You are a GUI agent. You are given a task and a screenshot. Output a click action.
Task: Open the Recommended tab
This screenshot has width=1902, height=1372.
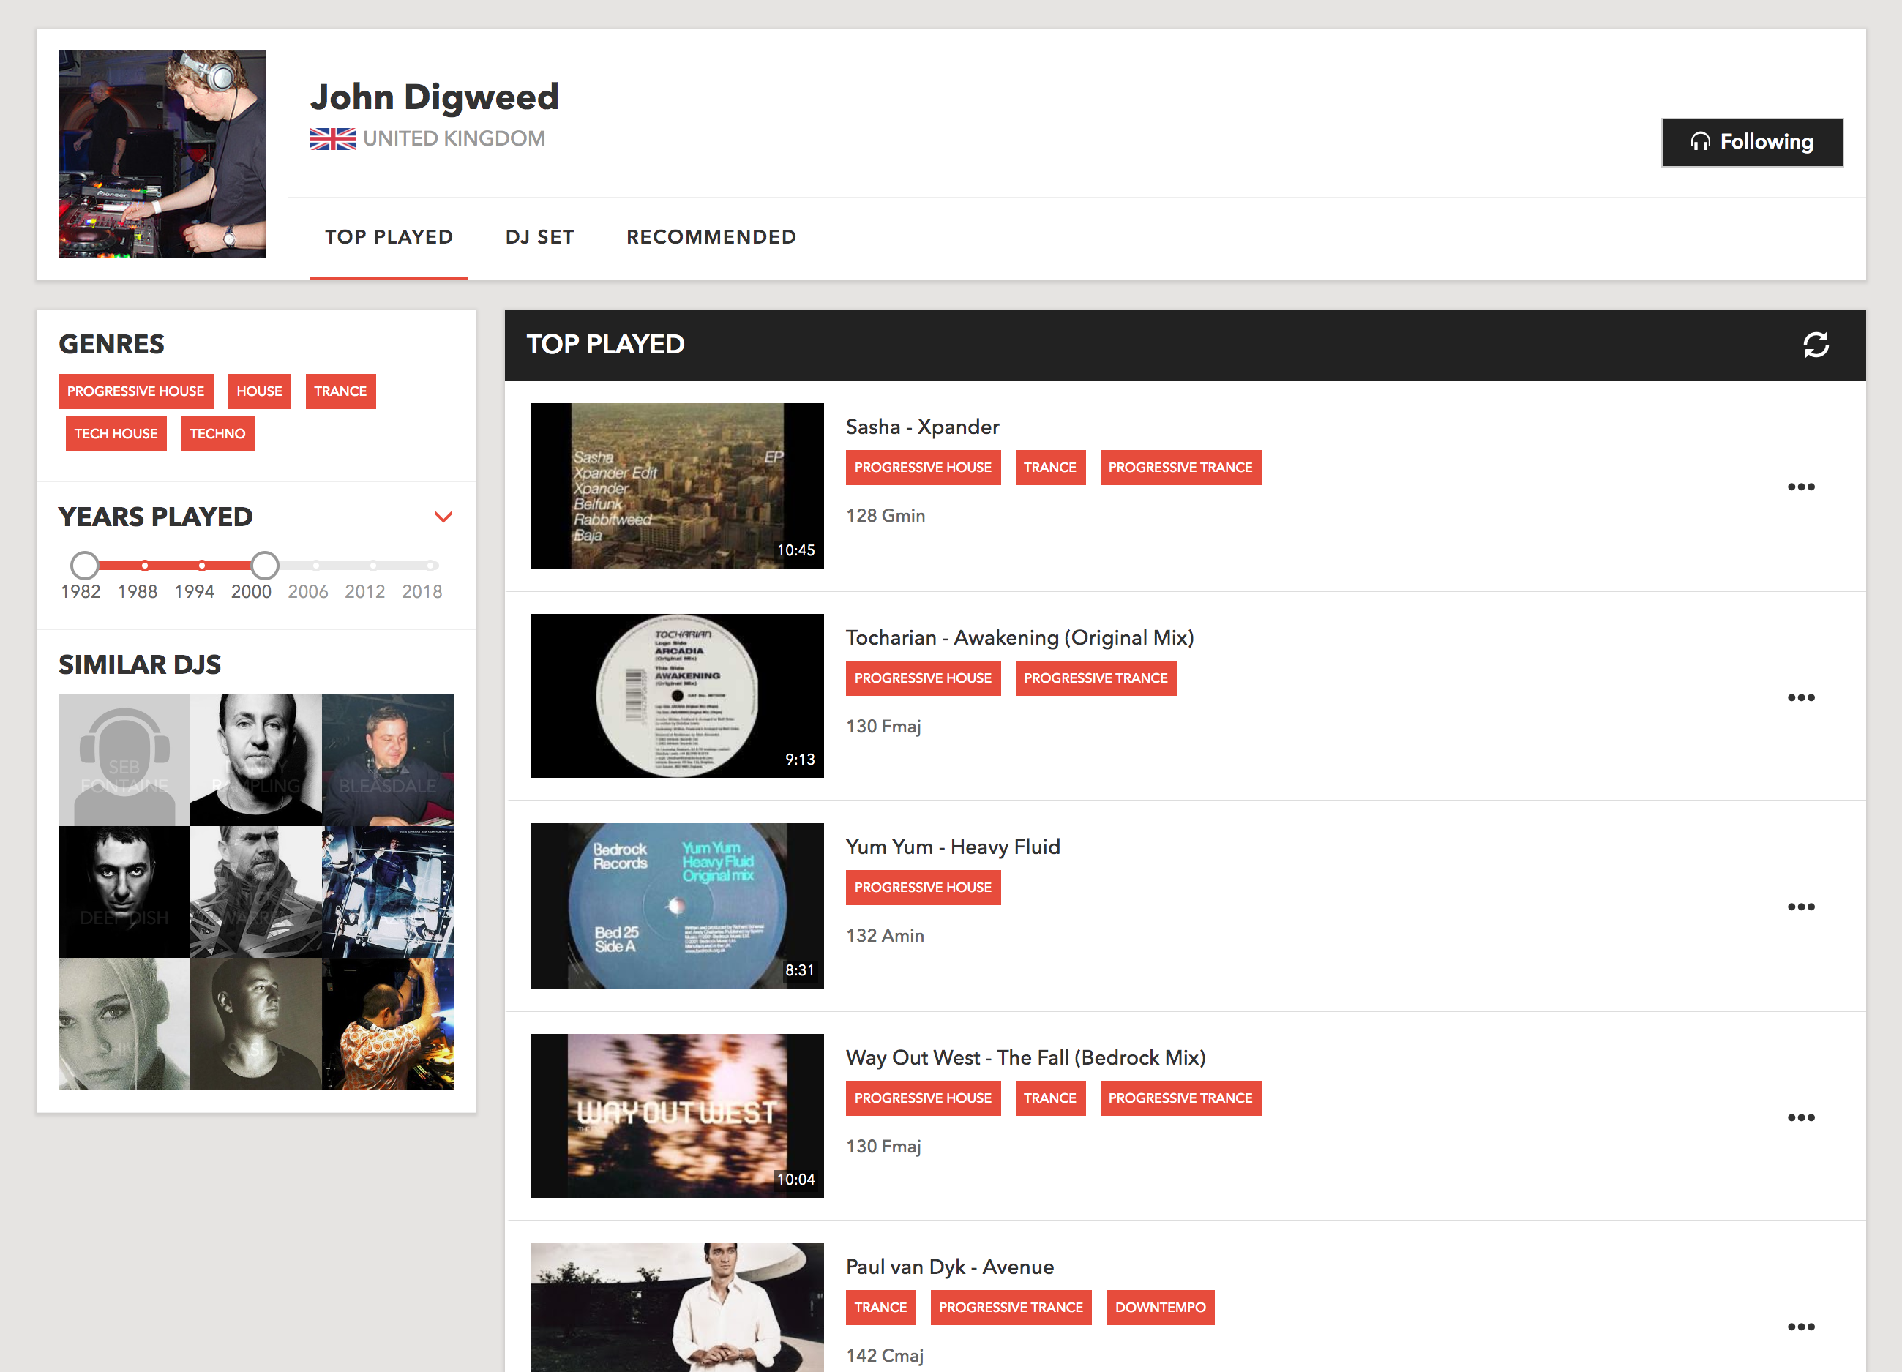711,237
